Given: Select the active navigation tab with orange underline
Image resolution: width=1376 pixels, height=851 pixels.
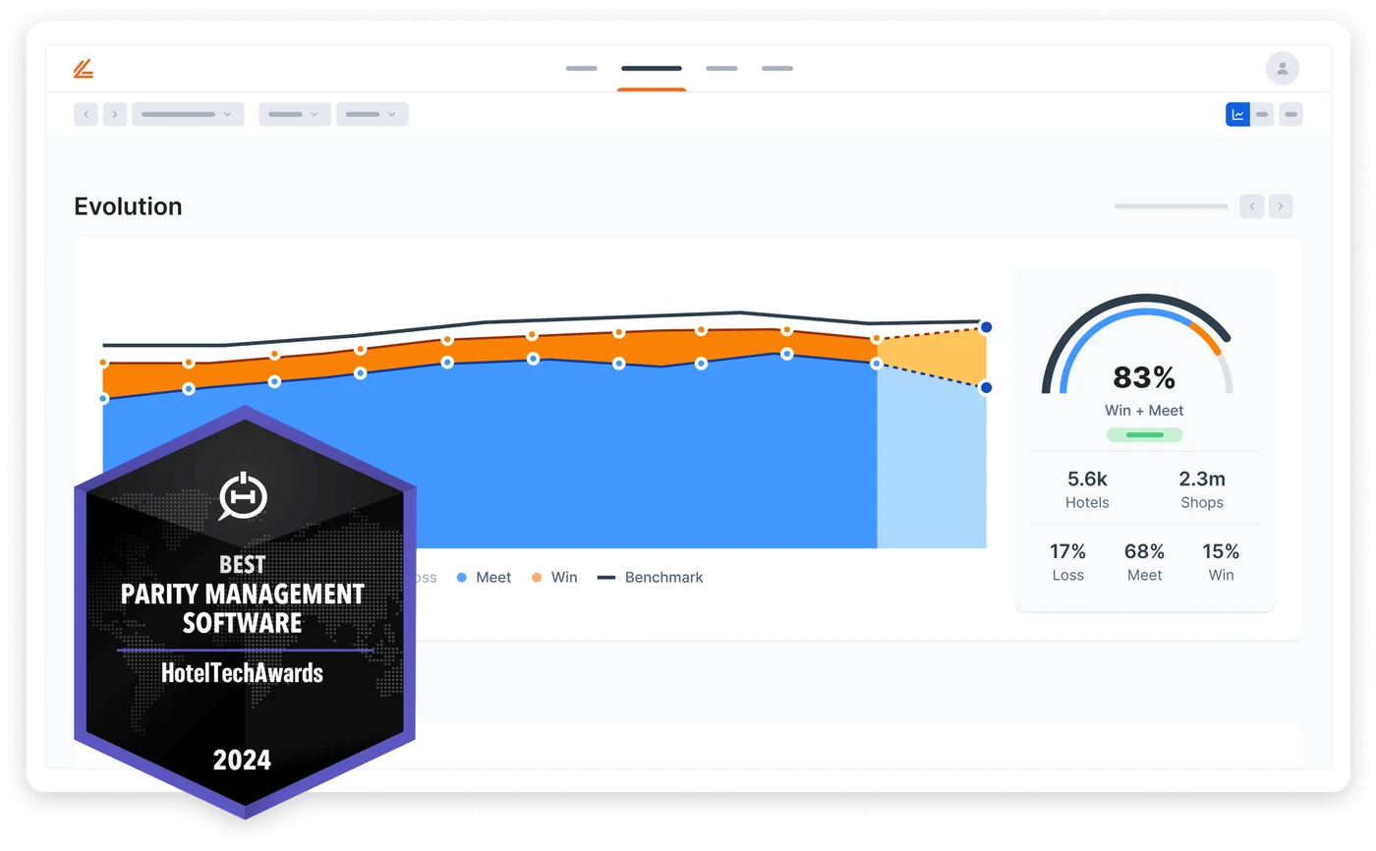Looking at the screenshot, I should click(652, 69).
